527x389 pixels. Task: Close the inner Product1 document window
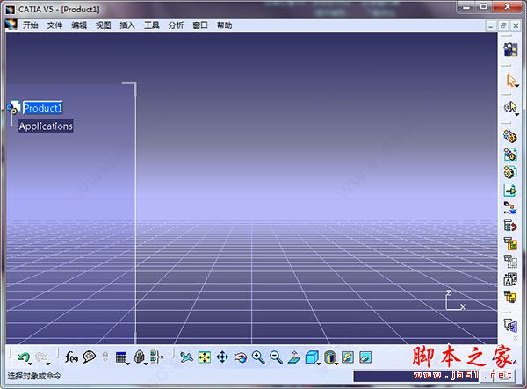tap(516, 25)
